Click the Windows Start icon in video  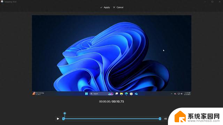(x=86, y=94)
